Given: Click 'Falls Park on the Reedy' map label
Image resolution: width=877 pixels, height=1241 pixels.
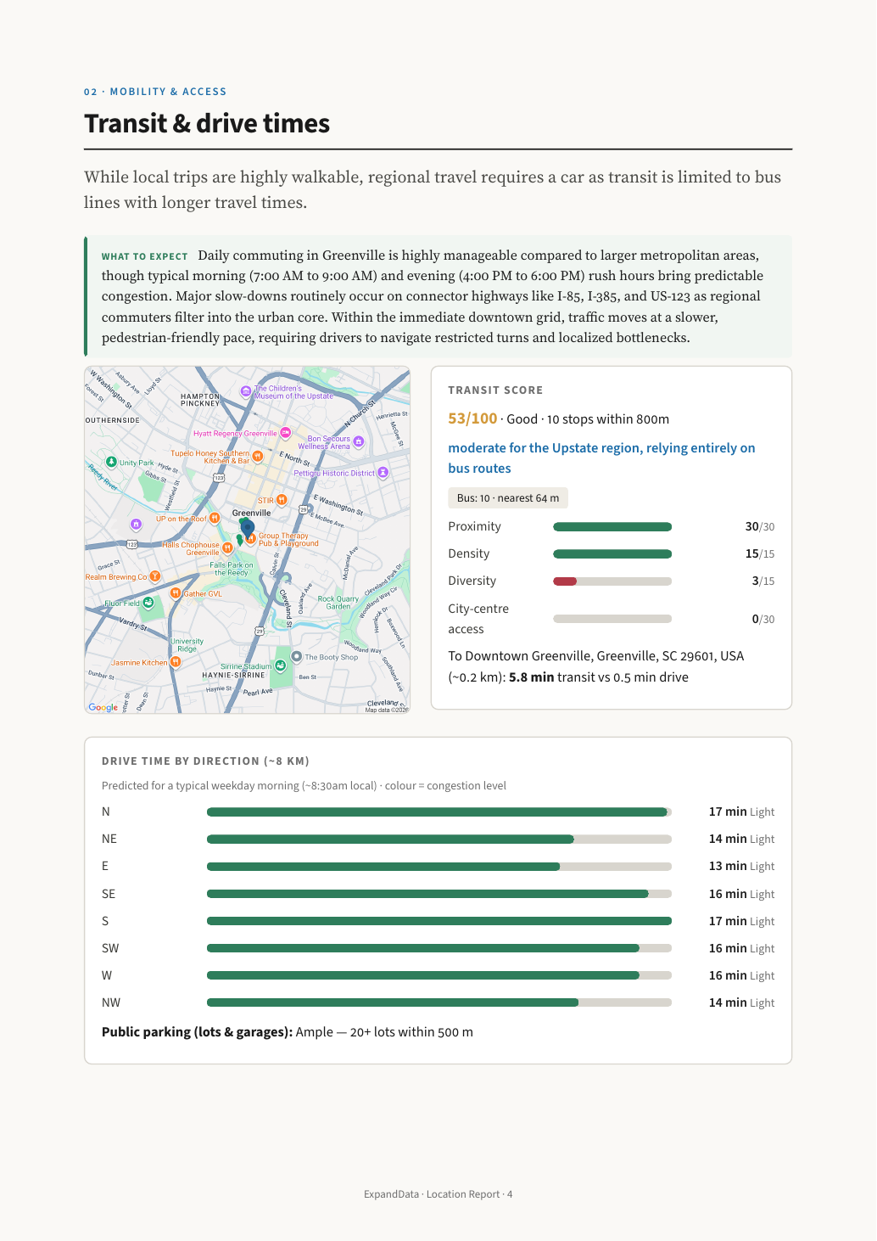Looking at the screenshot, I should (232, 569).
